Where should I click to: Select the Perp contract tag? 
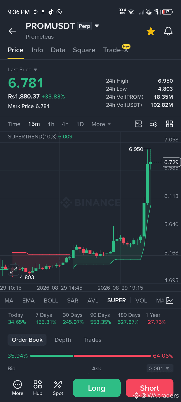(x=84, y=26)
